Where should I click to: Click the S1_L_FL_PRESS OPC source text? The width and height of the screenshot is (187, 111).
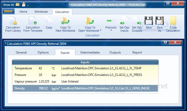tap(102, 75)
